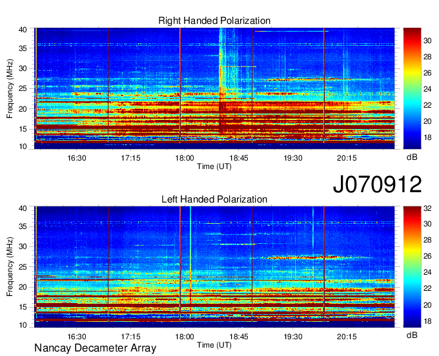Click the "Left Handed Polarization" title

pos(214,199)
